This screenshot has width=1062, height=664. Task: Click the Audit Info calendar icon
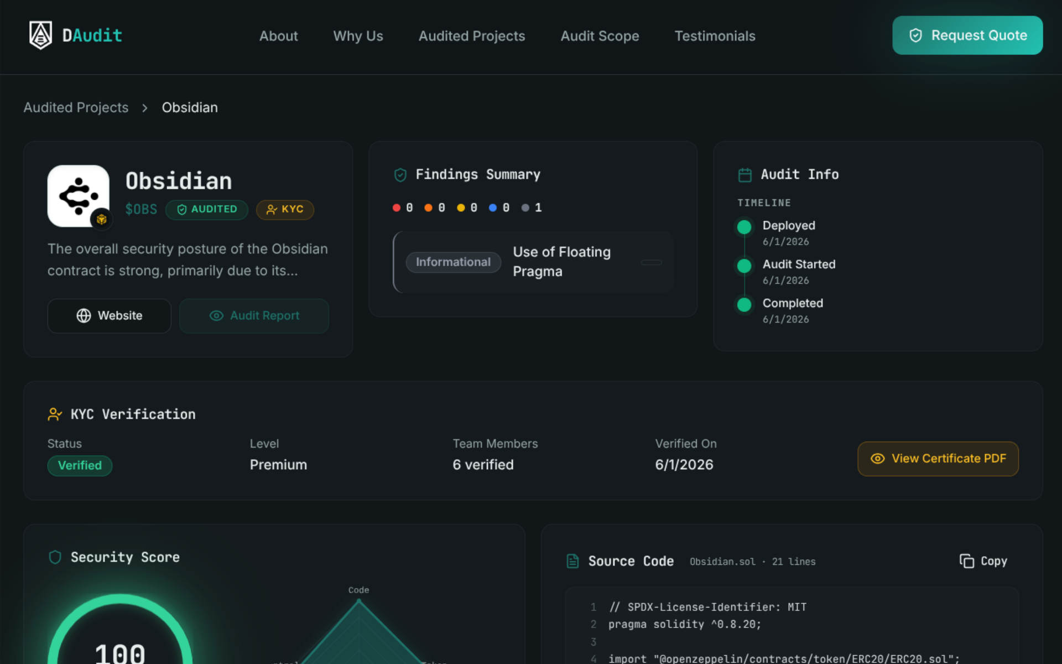745,175
